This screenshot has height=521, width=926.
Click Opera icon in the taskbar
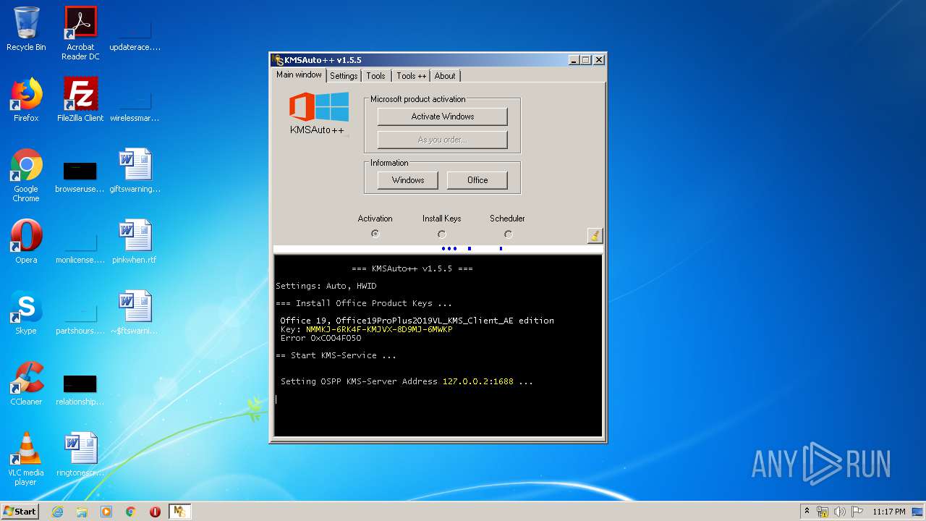pyautogui.click(x=155, y=512)
